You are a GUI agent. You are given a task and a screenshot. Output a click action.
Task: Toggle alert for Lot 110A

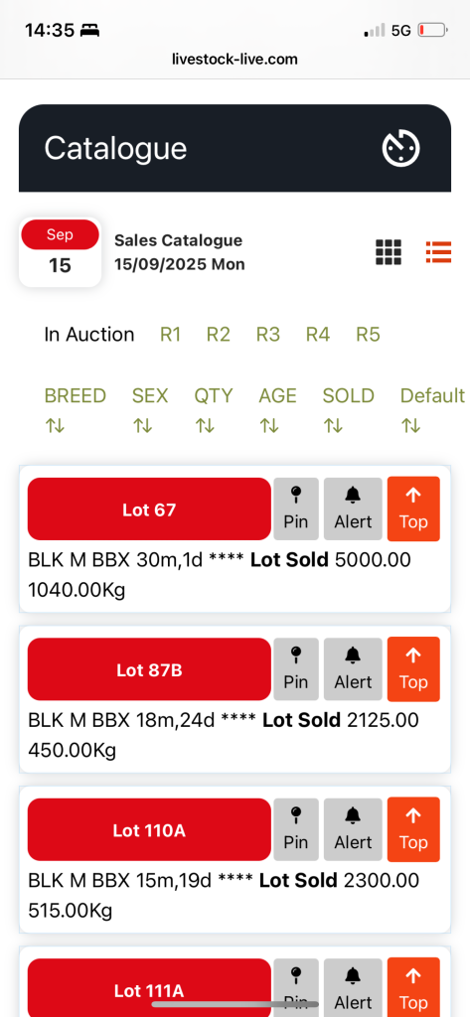353,829
